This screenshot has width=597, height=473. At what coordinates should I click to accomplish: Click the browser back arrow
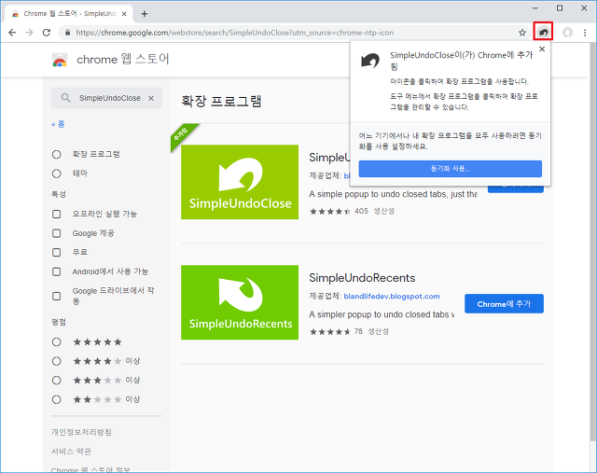click(x=12, y=33)
